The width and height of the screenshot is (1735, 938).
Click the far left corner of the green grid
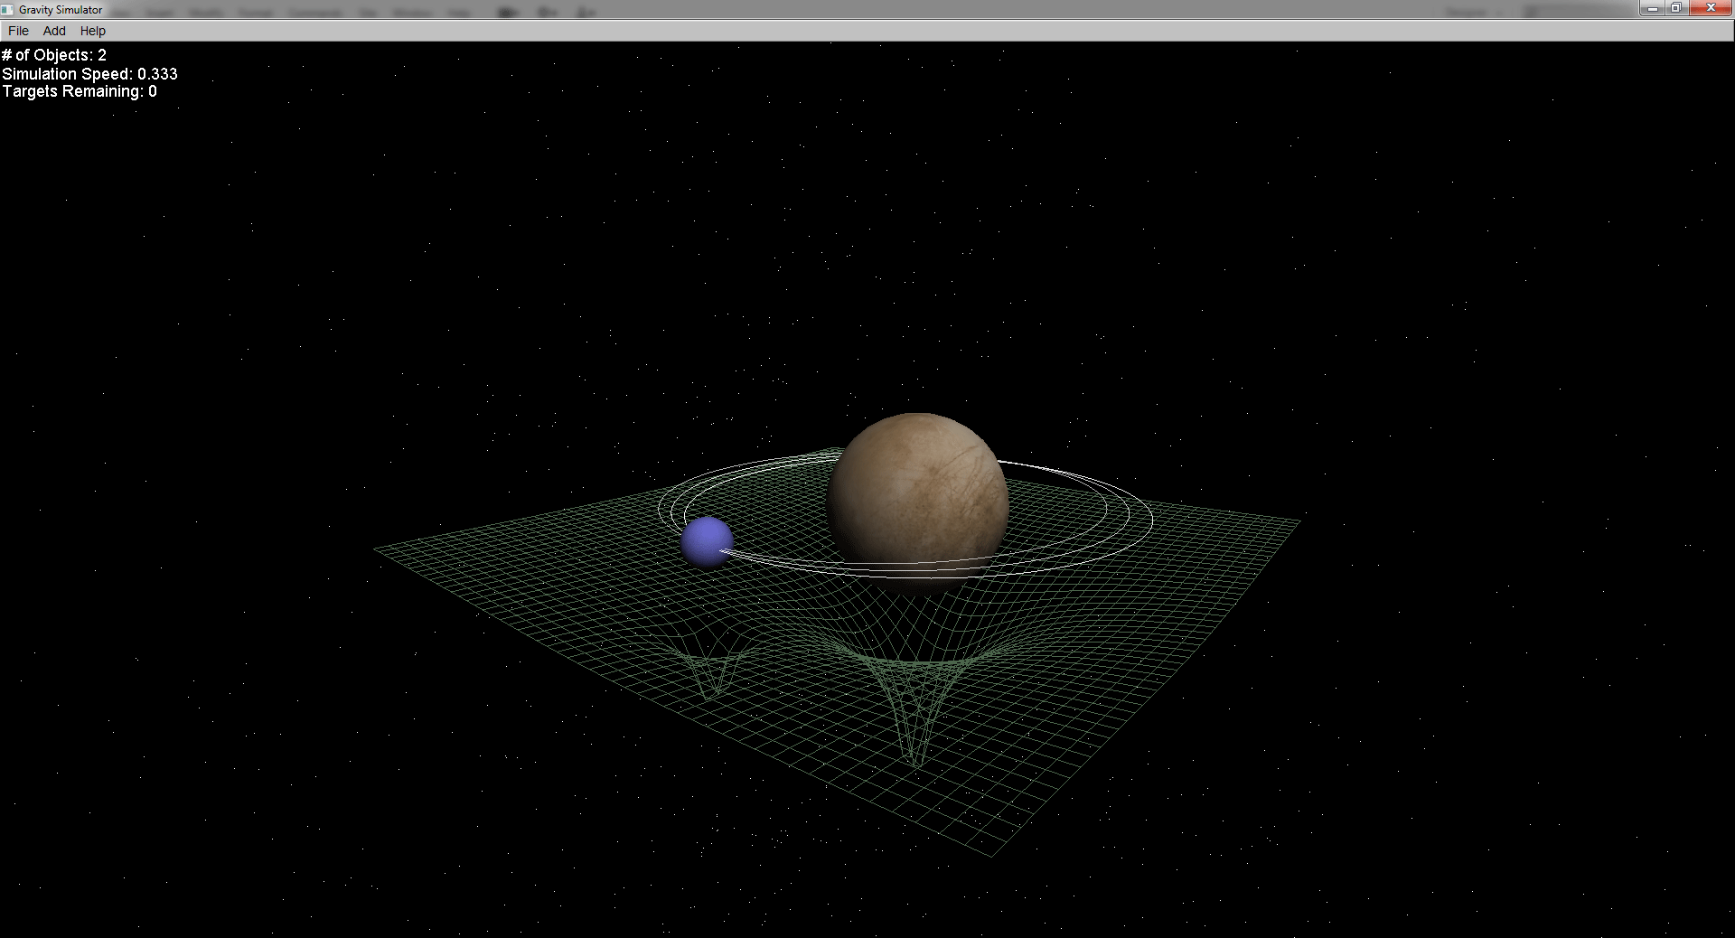[377, 548]
